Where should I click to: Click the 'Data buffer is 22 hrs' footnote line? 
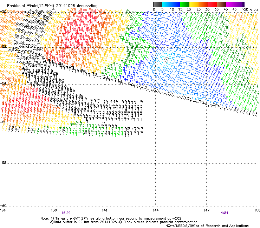tap(124, 222)
